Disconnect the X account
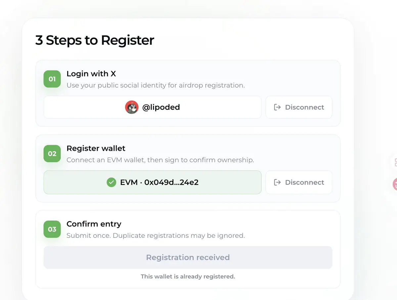The image size is (397, 300). 299,107
